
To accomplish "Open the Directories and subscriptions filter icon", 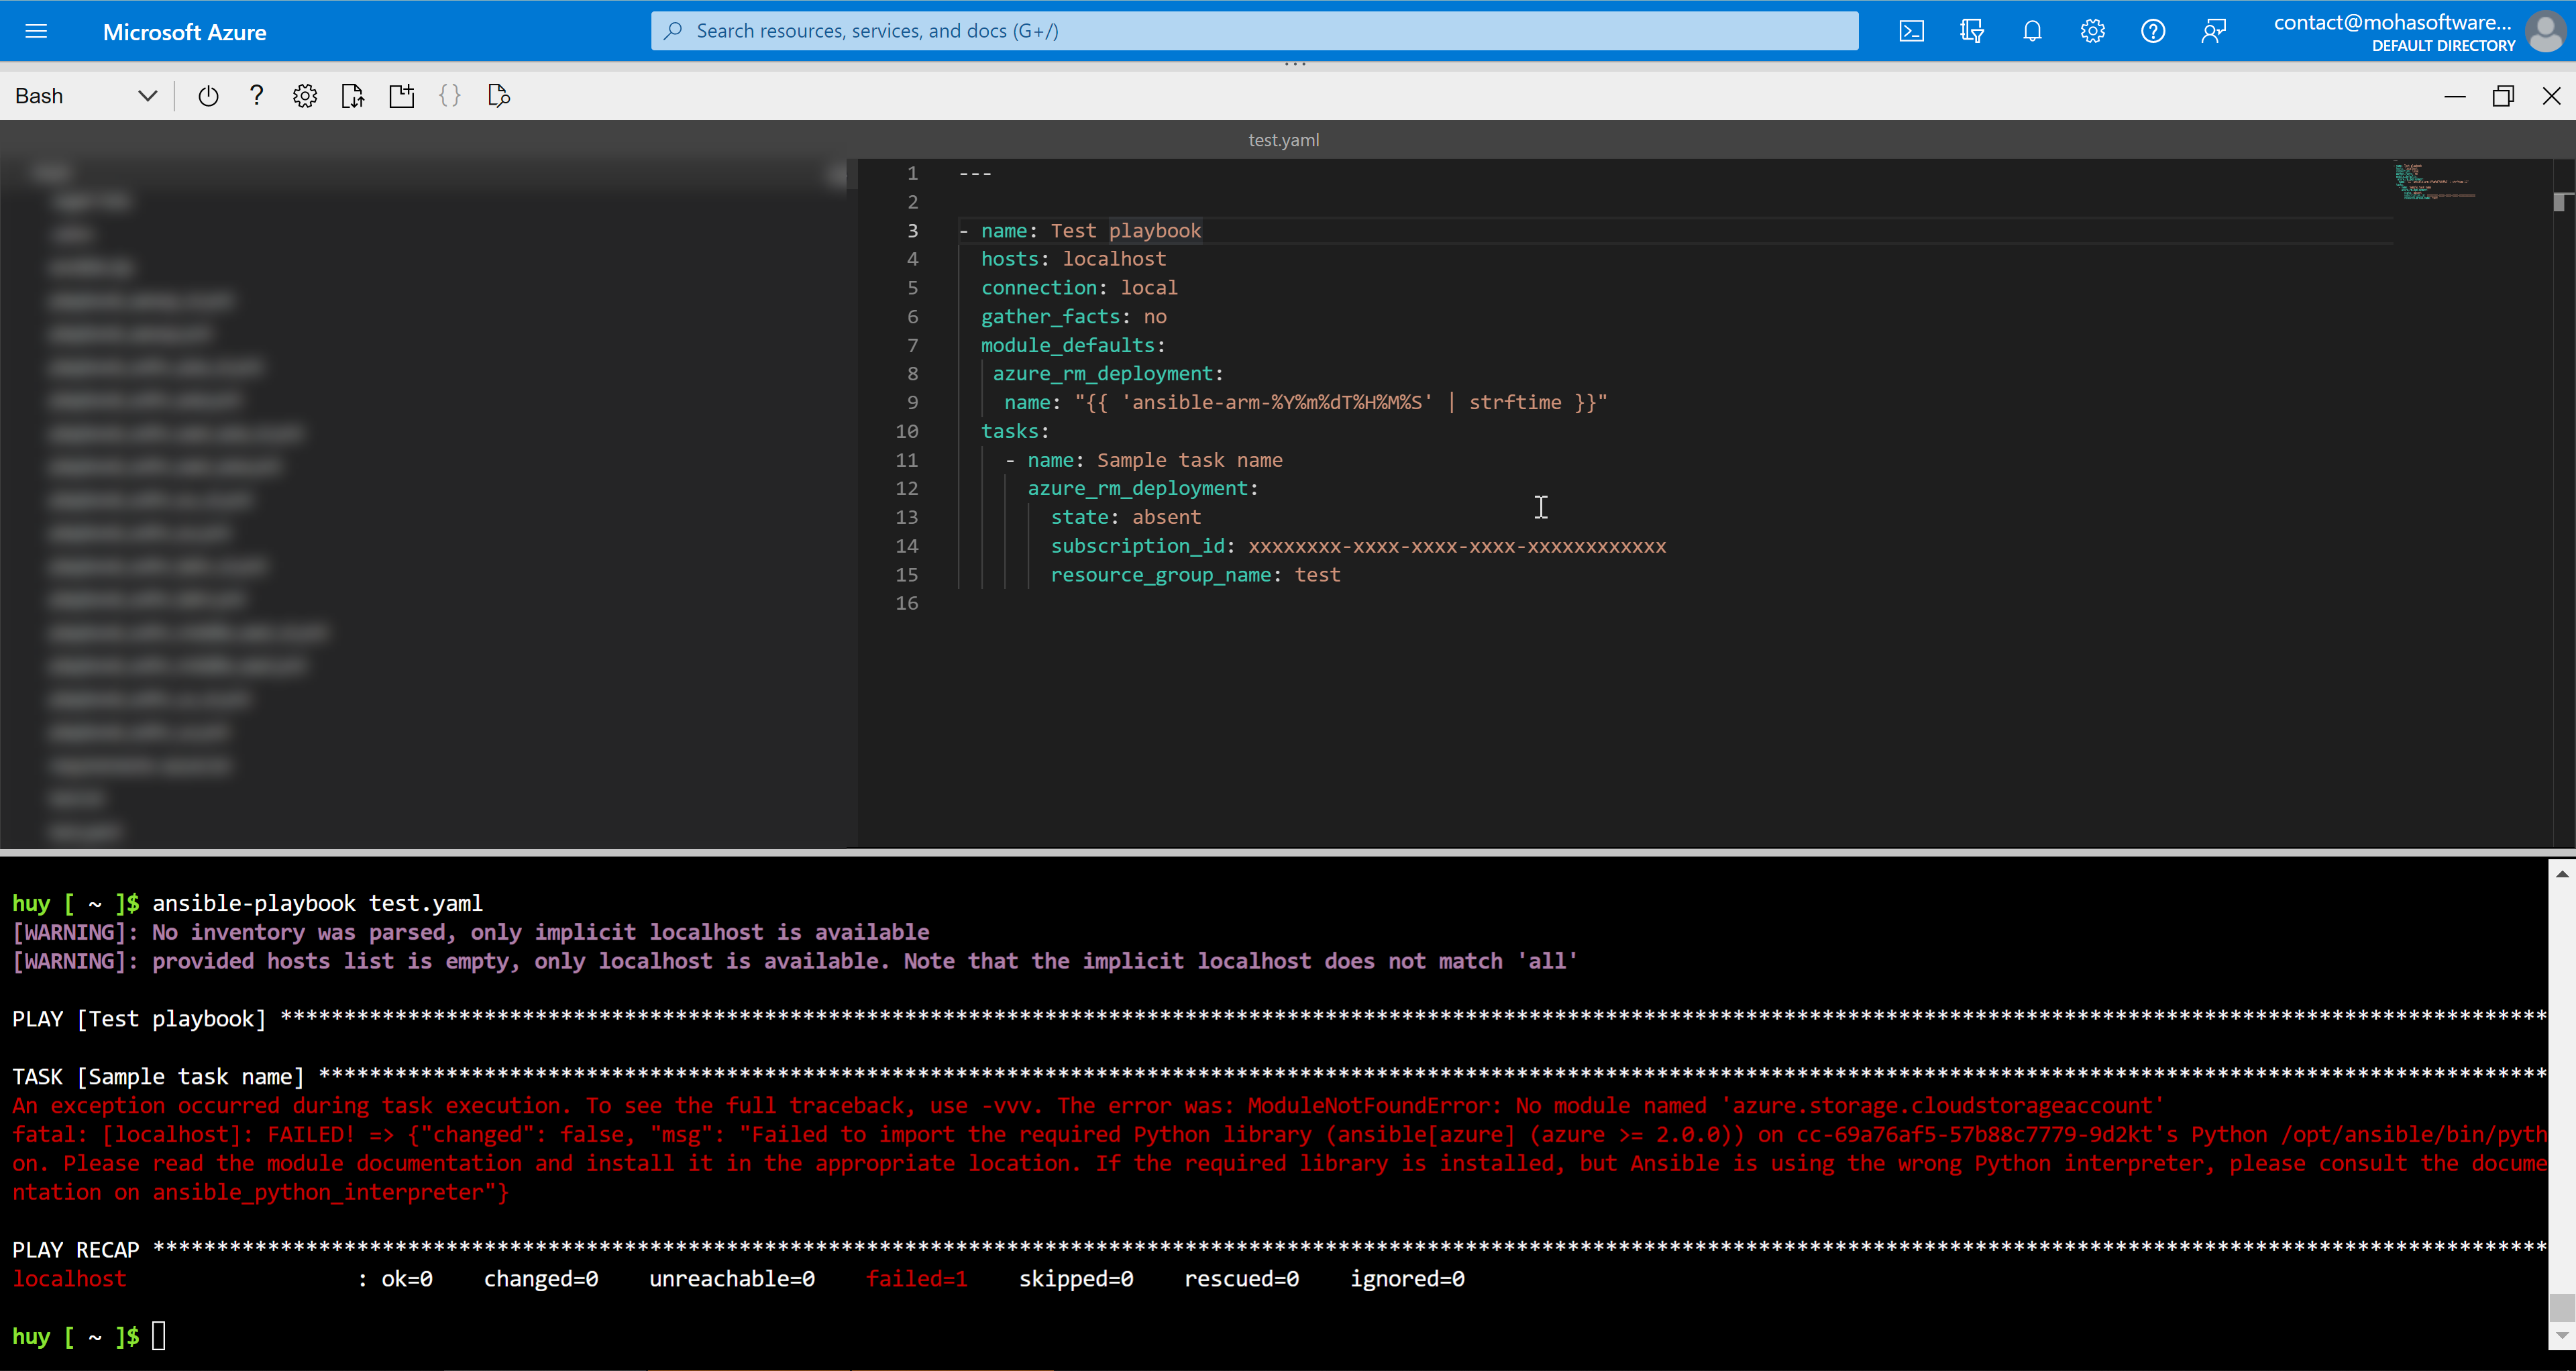I will point(1971,31).
